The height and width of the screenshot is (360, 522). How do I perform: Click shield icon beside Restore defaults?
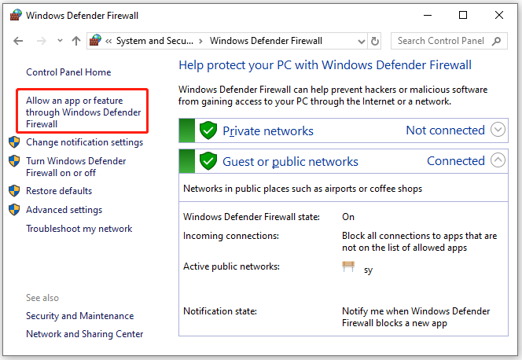click(x=14, y=191)
